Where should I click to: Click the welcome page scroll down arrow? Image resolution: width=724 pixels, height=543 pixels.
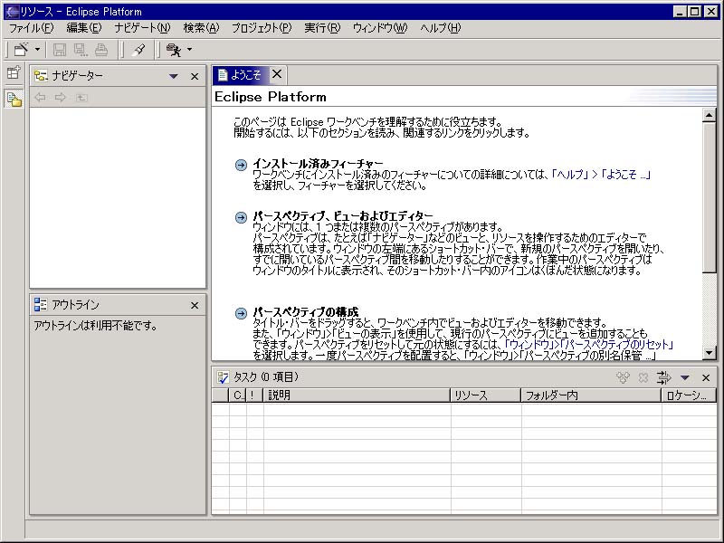coord(710,353)
